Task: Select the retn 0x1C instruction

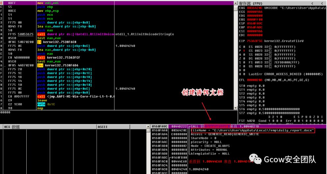Action: 45,104
